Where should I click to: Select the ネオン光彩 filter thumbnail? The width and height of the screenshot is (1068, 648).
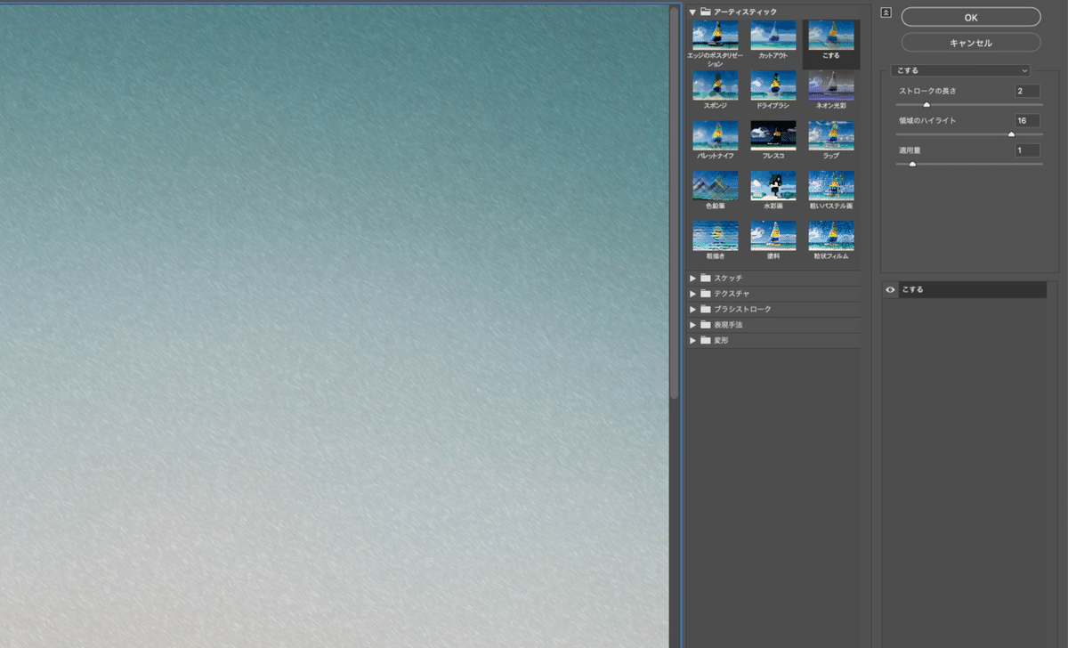click(830, 85)
